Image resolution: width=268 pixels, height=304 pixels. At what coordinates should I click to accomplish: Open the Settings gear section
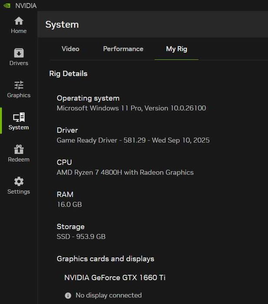pyautogui.click(x=19, y=185)
